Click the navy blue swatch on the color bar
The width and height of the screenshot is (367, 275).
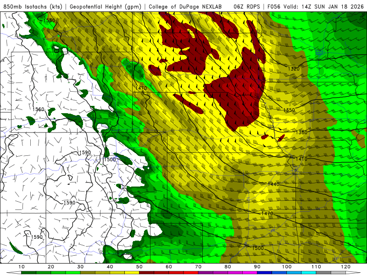[265, 273]
